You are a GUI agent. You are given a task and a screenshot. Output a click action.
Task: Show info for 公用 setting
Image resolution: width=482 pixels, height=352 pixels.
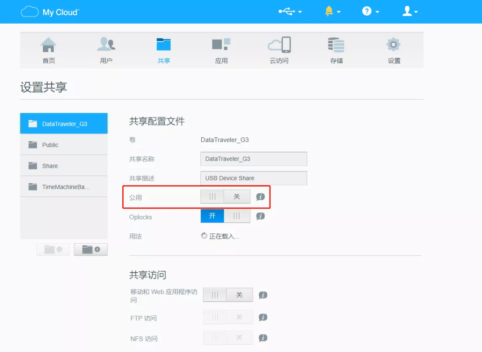[260, 197]
